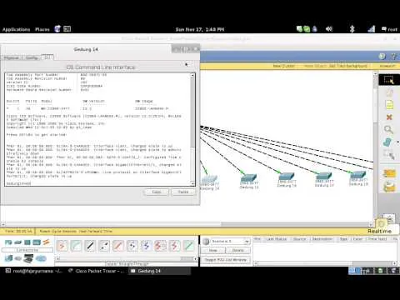Click the CLI vertical scrollbar
Screen dimensions: 400x300
(192, 129)
